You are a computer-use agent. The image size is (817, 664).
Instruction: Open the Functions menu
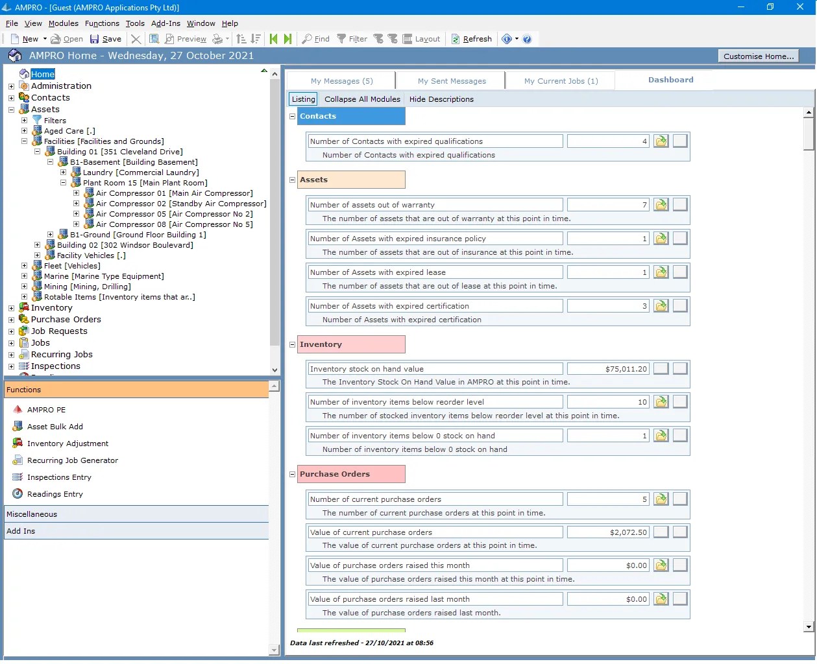click(x=102, y=23)
